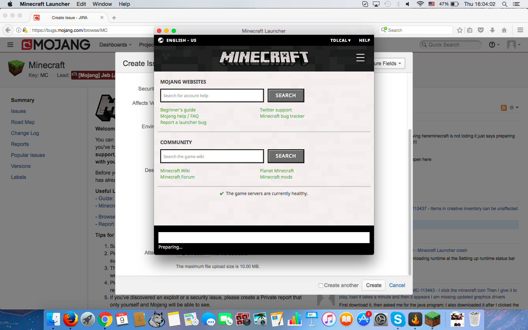Expand the TDLCAL account dropdown

point(340,40)
